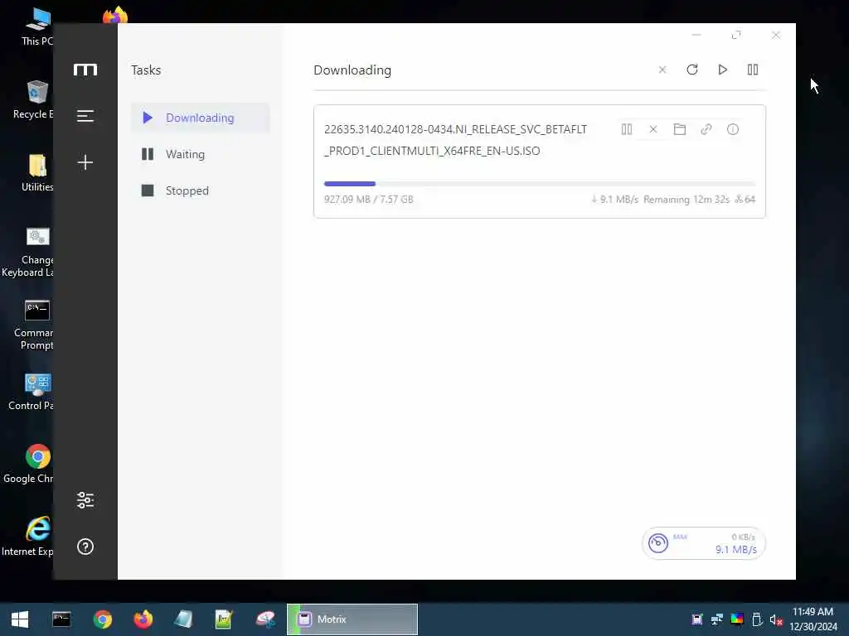This screenshot has width=849, height=636.
Task: Select the Control Panel desktop icon
Action: [x=36, y=392]
